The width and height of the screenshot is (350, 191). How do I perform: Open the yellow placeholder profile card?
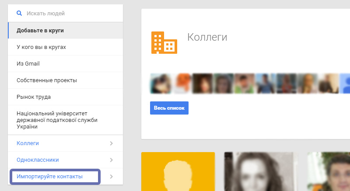[x=178, y=172]
